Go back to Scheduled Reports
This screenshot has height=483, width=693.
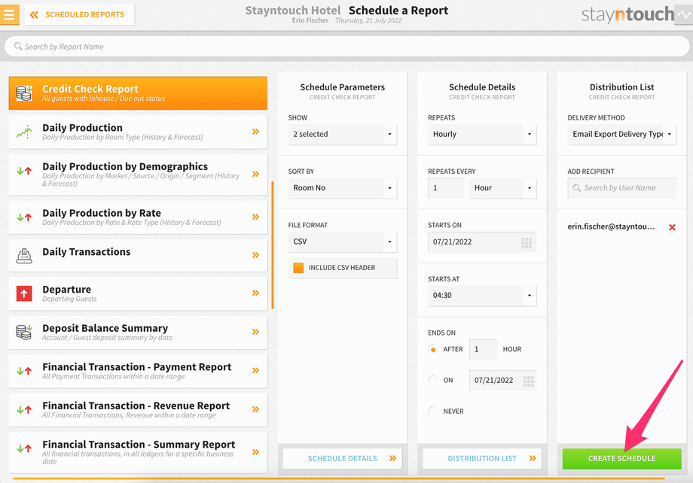pos(80,14)
